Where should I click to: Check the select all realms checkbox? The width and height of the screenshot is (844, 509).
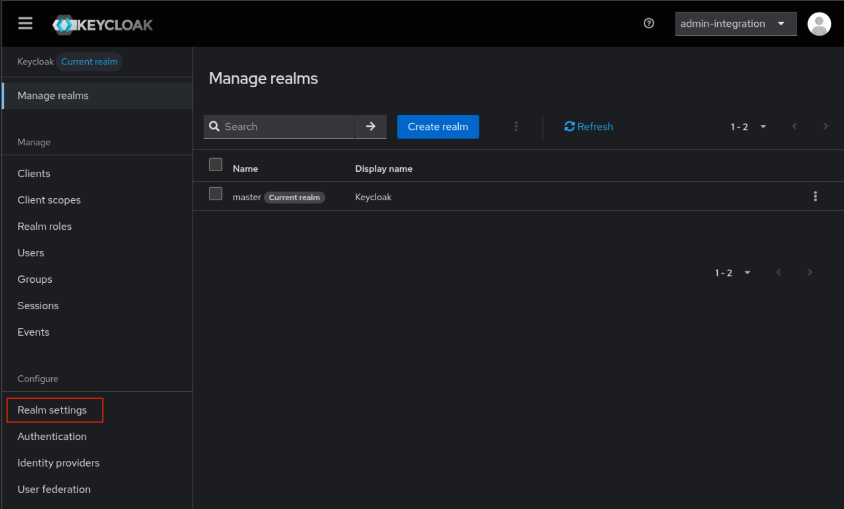pyautogui.click(x=216, y=165)
